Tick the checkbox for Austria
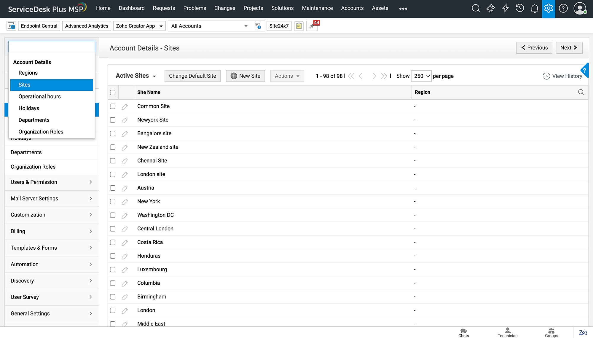Viewport: 593px width, 338px height. (x=113, y=188)
